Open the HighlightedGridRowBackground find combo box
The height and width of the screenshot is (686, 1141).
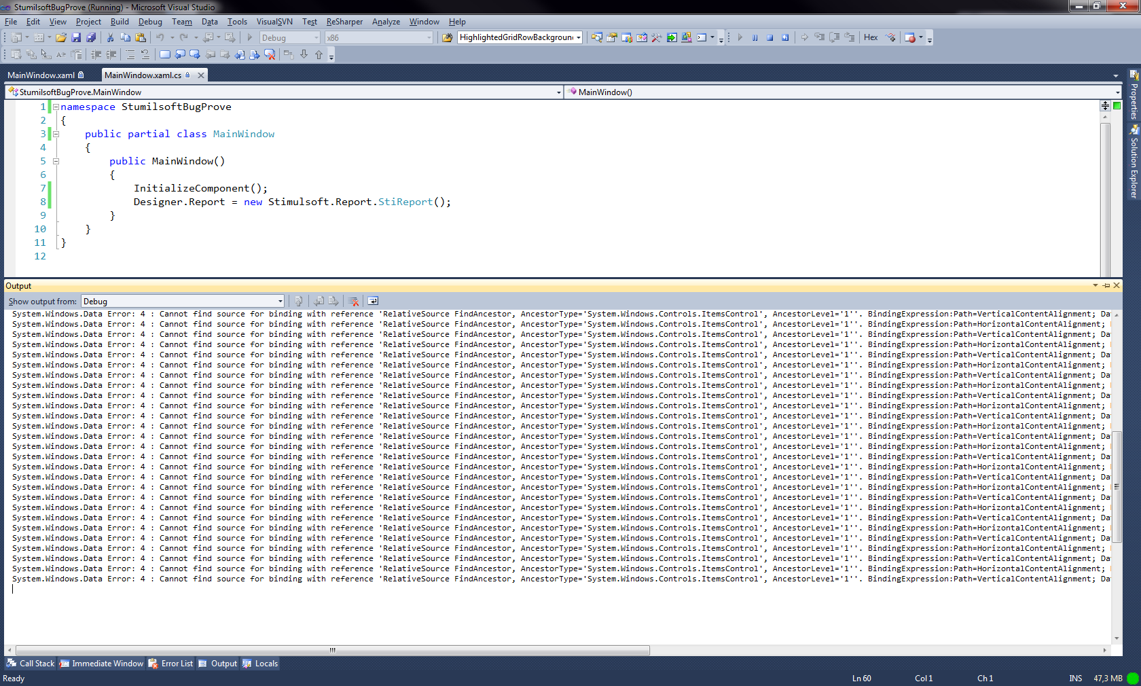click(520, 38)
